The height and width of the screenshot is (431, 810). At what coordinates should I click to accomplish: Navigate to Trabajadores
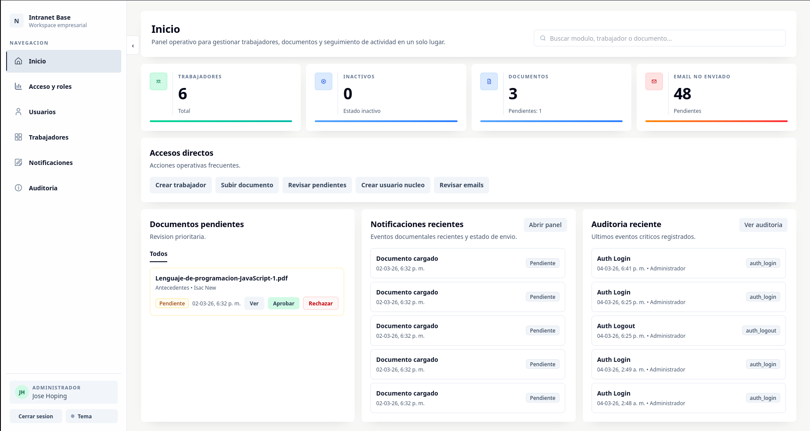pyautogui.click(x=64, y=137)
